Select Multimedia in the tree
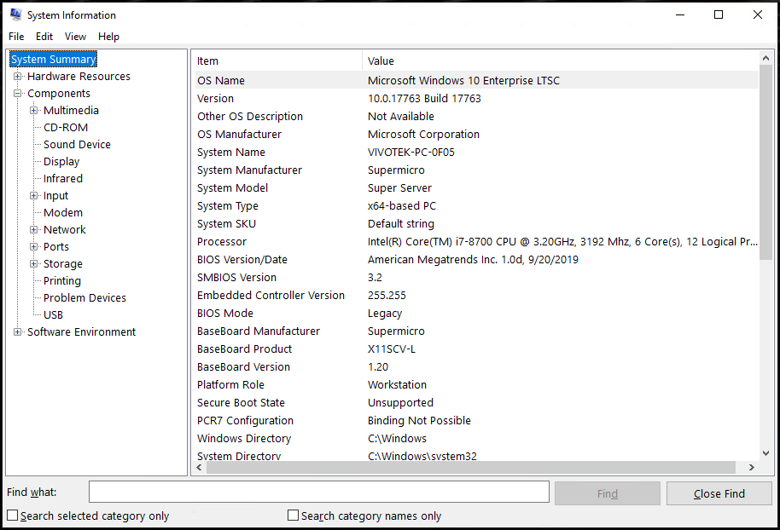Image resolution: width=780 pixels, height=530 pixels. (x=71, y=110)
